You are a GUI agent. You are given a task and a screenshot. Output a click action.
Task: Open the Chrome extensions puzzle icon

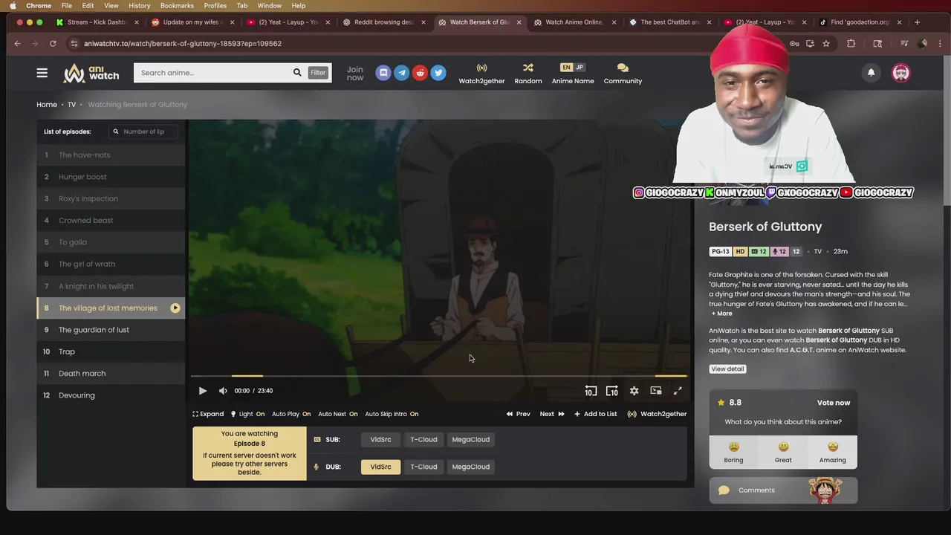point(851,43)
